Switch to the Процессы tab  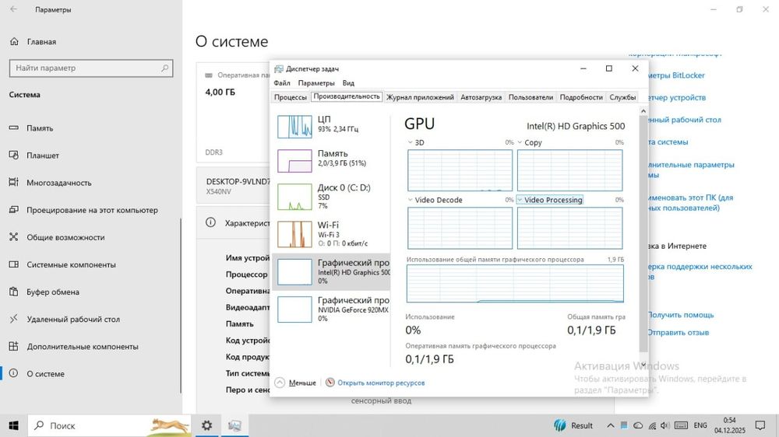click(x=290, y=97)
